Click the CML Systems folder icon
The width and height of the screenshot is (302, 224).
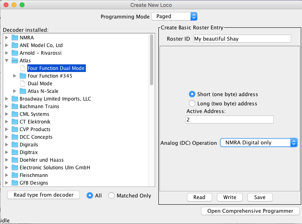coord(15,114)
